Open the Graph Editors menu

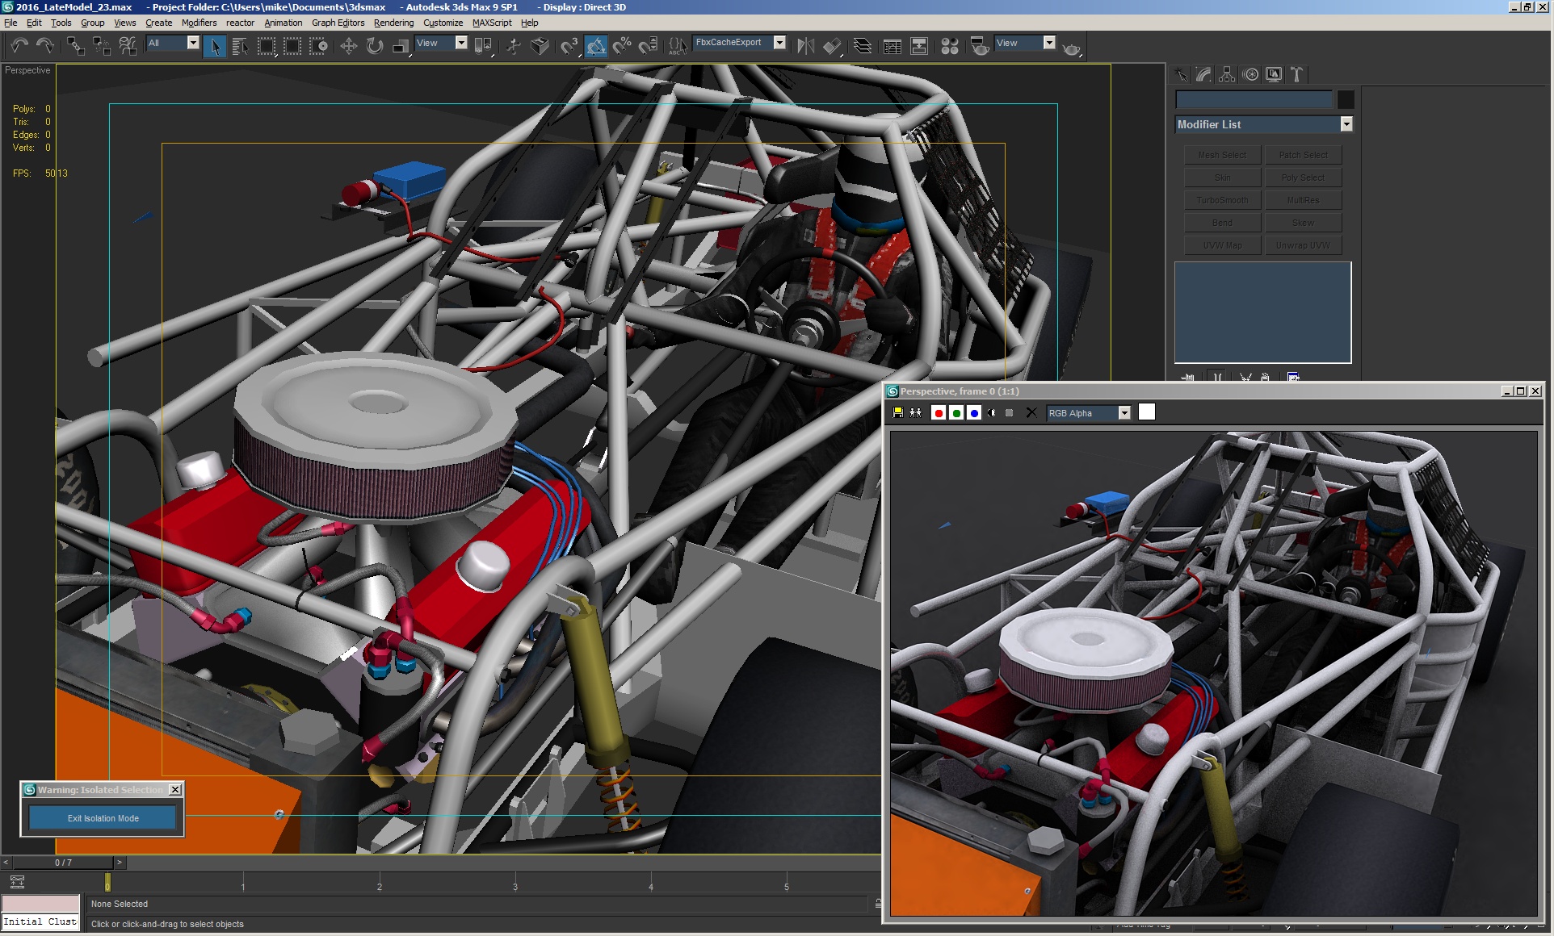pos(338,23)
